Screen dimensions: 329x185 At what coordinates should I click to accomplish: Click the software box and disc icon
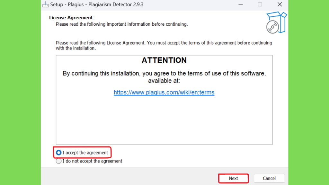click(x=276, y=23)
